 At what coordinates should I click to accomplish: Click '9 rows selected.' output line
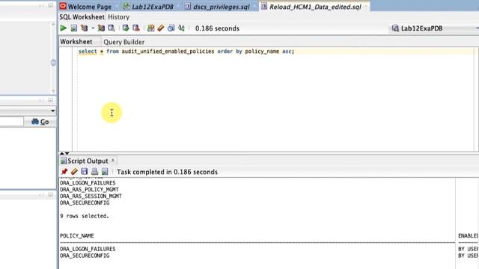pyautogui.click(x=85, y=216)
